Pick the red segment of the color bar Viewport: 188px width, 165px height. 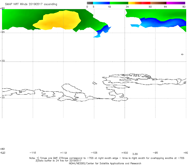pyautogui.click(x=146, y=3)
